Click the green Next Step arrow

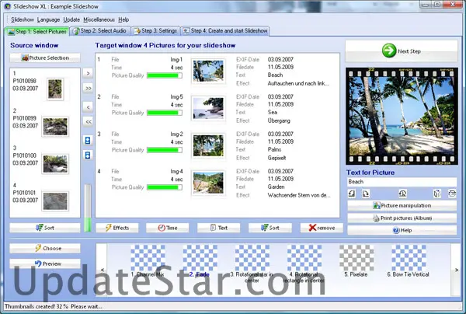coord(389,51)
